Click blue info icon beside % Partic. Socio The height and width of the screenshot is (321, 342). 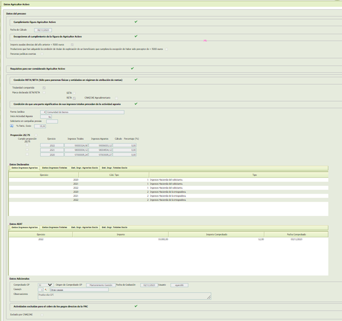[x=12, y=126]
